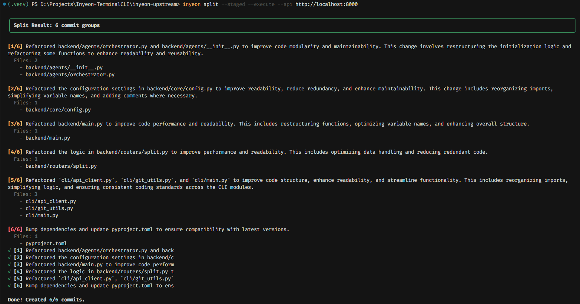This screenshot has height=304, width=580.
Task: Click the --staged flag text
Action: point(234,4)
